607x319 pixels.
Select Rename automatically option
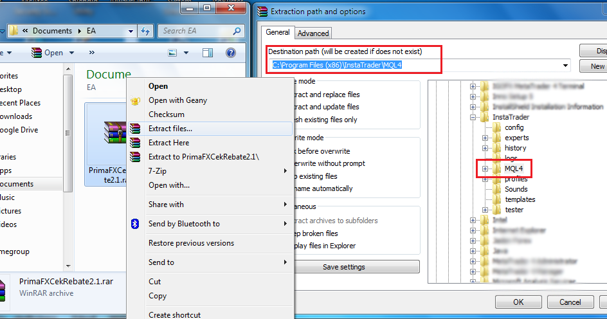323,188
